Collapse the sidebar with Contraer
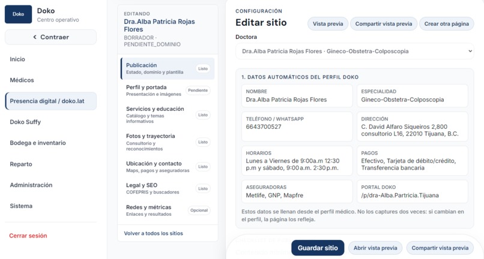484x259 pixels. (x=50, y=37)
